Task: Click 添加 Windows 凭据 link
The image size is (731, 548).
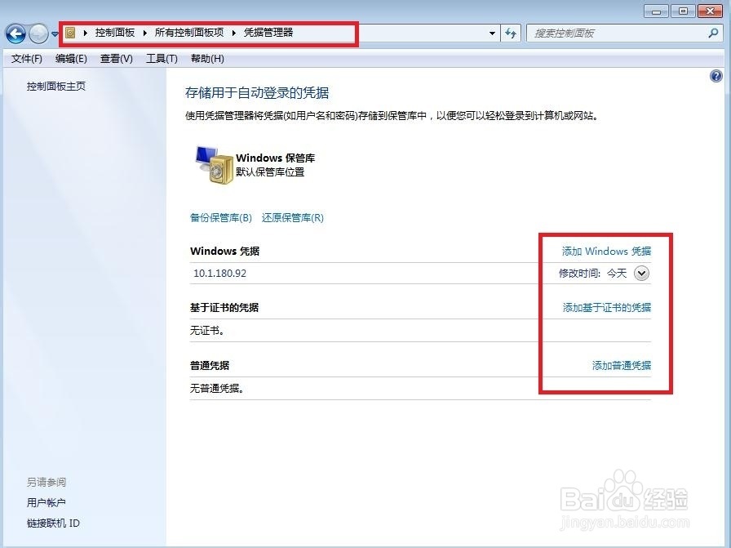Action: click(606, 251)
